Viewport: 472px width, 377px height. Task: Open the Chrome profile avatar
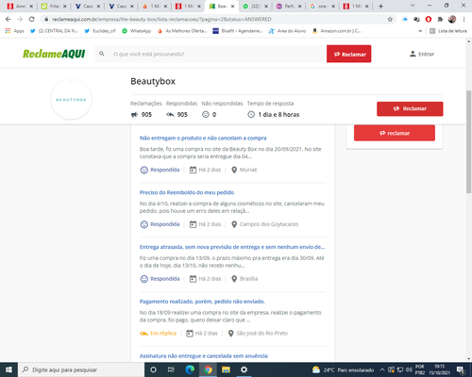[452, 20]
